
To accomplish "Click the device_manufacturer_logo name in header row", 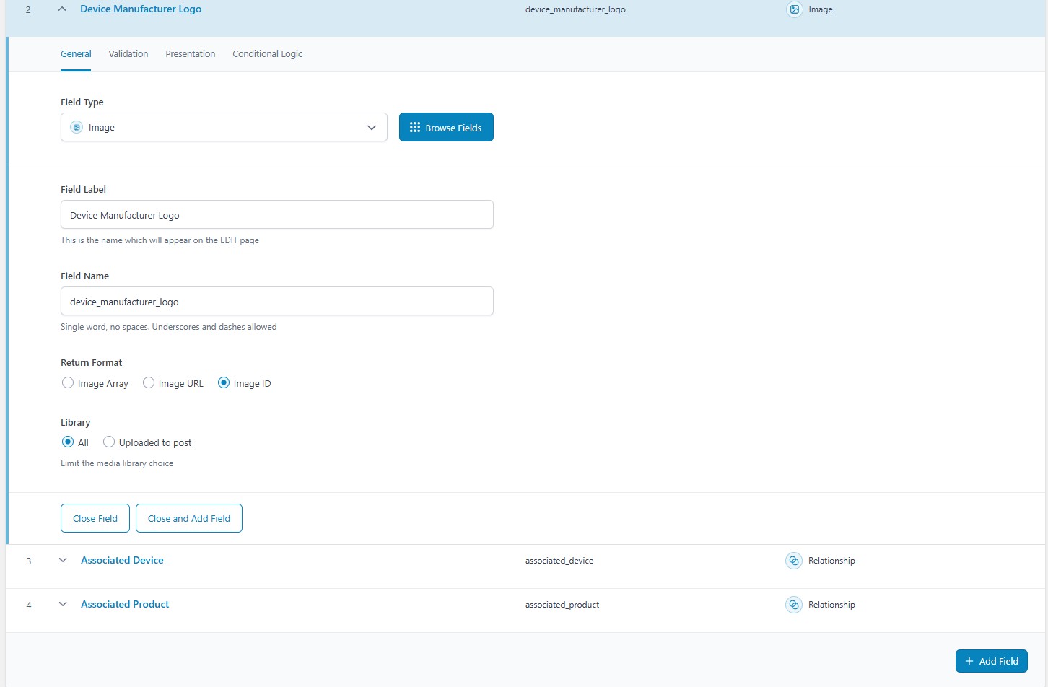I will [575, 9].
